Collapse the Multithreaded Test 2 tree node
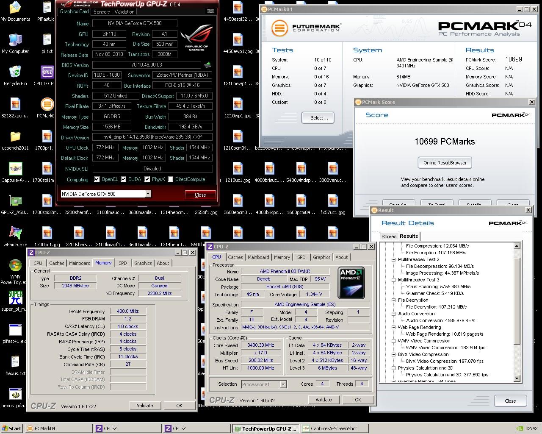The image size is (542, 434). coord(393,259)
